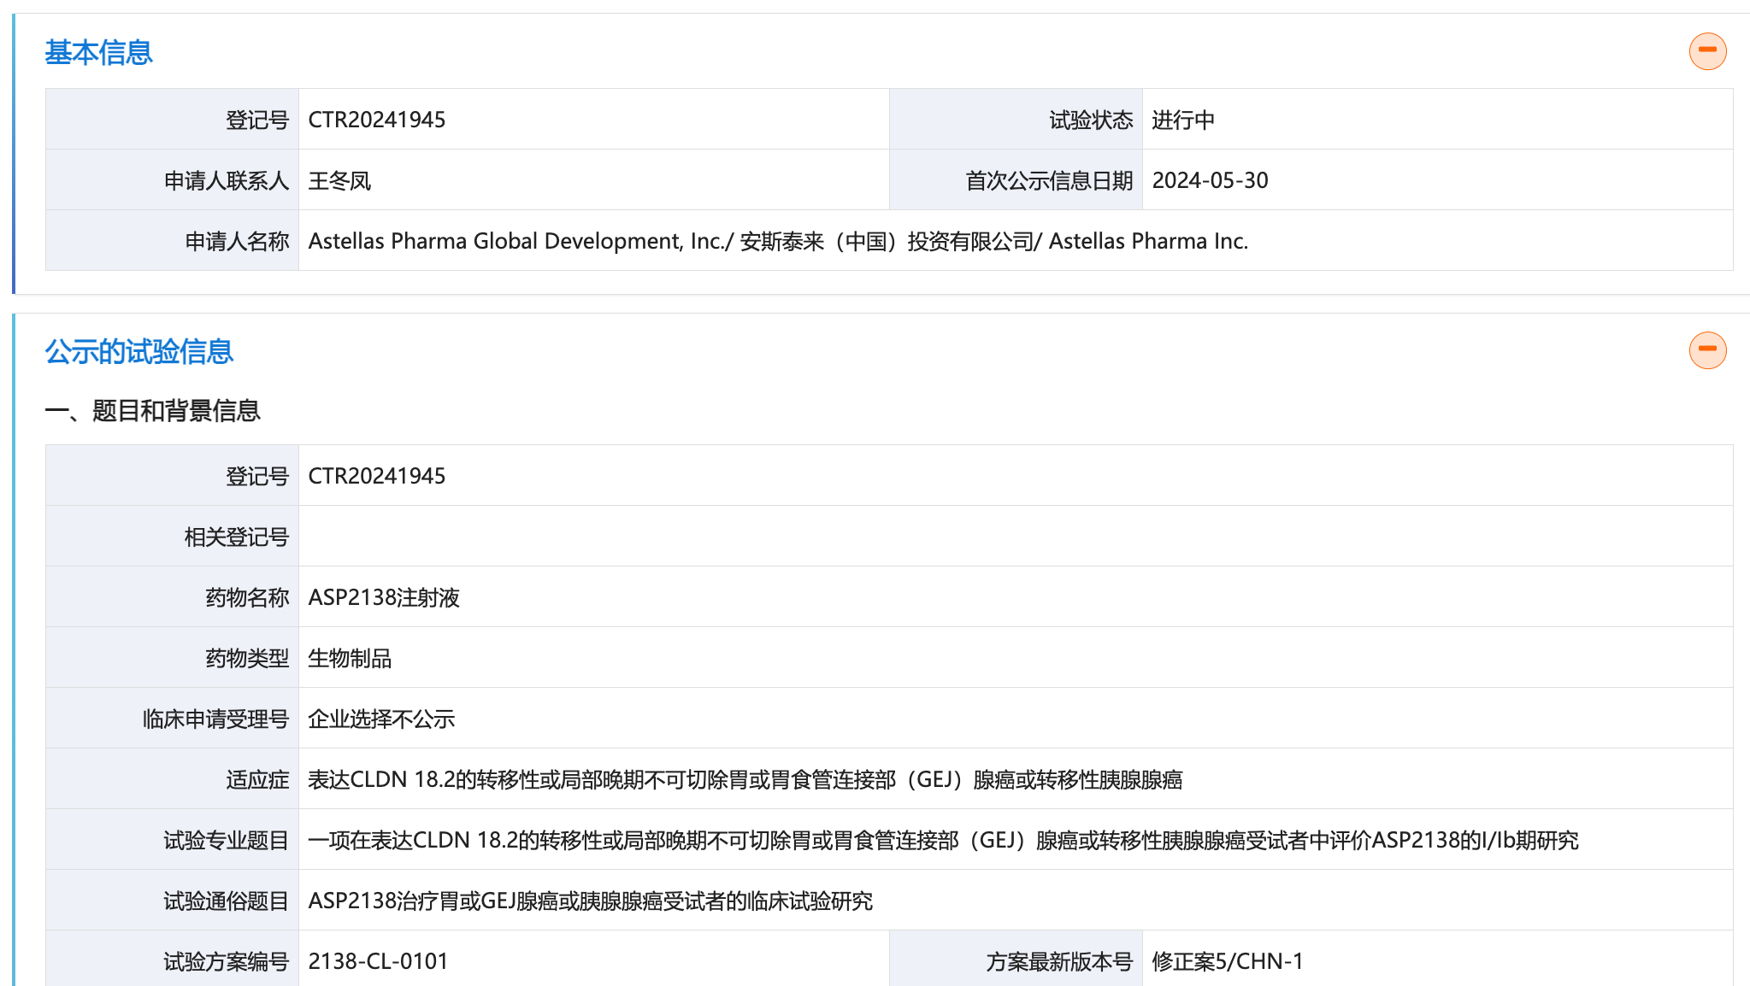Click the trial status value 进行中
1750x986 pixels.
(1183, 120)
